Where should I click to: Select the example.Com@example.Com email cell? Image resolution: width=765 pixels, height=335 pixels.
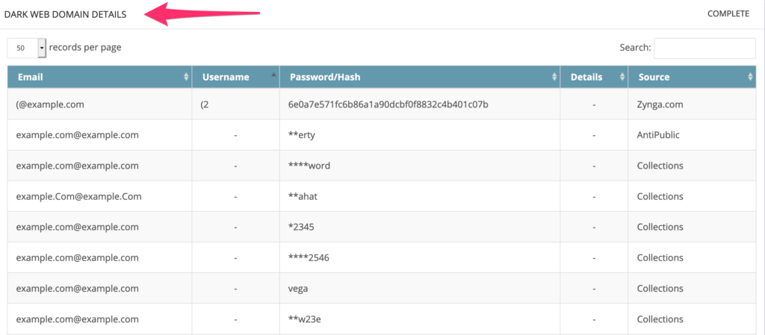tap(79, 196)
